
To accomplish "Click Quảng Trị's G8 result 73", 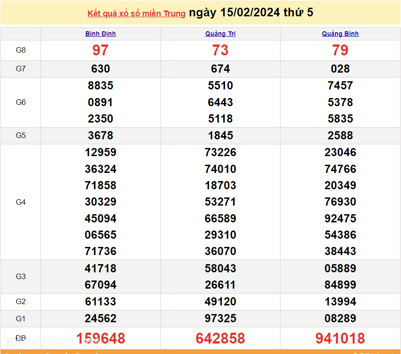I will [221, 50].
